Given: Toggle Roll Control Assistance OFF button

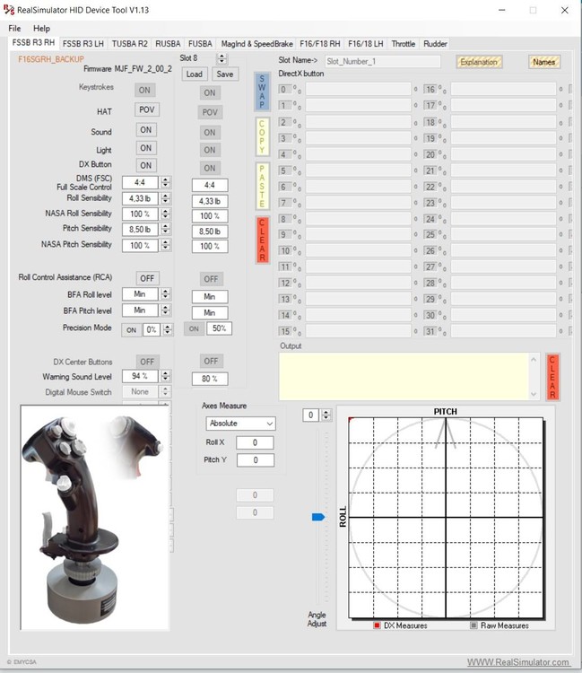Looking at the screenshot, I should [147, 278].
